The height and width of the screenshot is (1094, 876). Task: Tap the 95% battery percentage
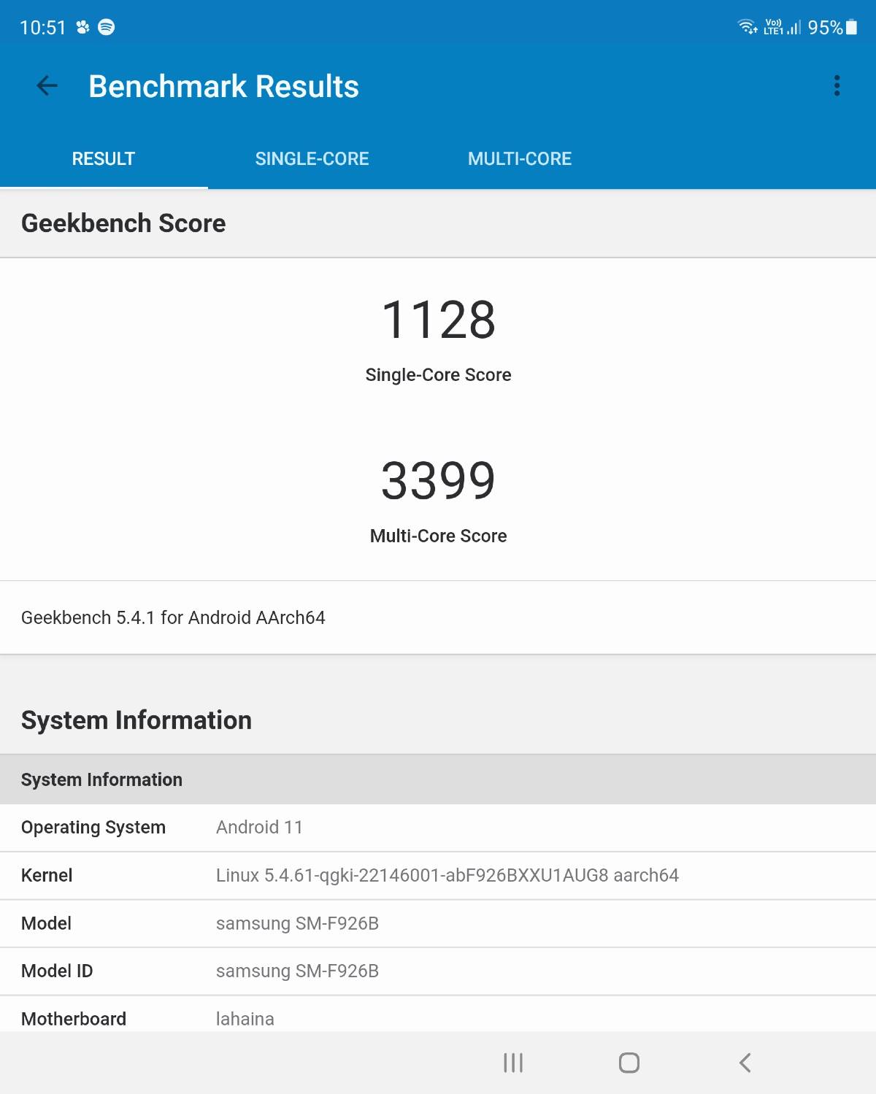coord(825,28)
